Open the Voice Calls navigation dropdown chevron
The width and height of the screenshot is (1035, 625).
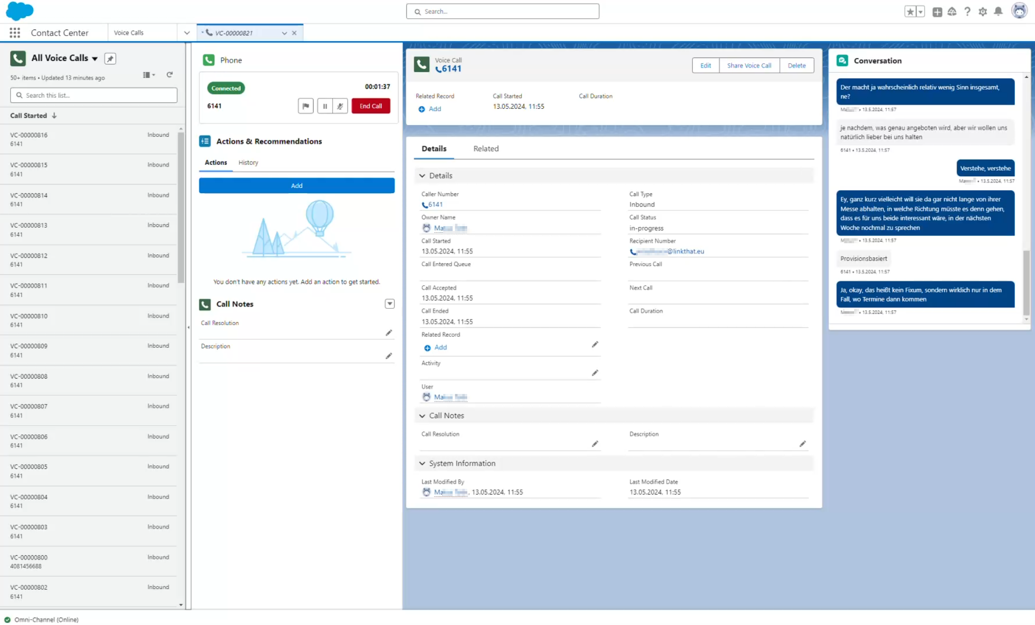pyautogui.click(x=187, y=33)
